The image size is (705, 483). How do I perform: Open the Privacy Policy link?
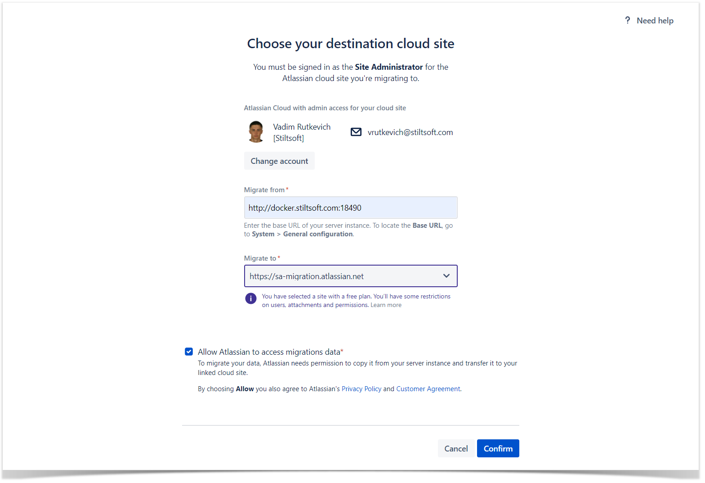tap(361, 389)
